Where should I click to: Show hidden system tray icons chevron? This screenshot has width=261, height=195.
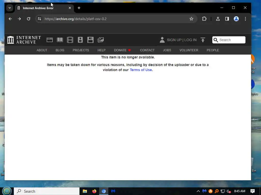[x=198, y=191]
